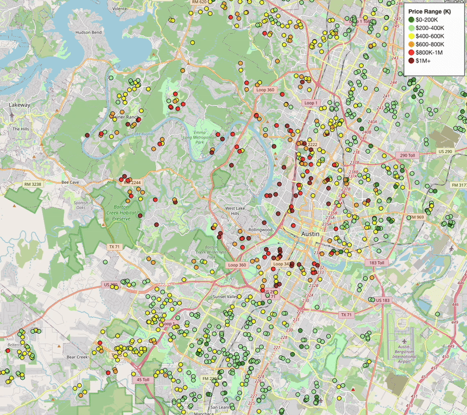Click the 'RM 620' road shield
The image size is (467, 415).
pyautogui.click(x=199, y=2)
